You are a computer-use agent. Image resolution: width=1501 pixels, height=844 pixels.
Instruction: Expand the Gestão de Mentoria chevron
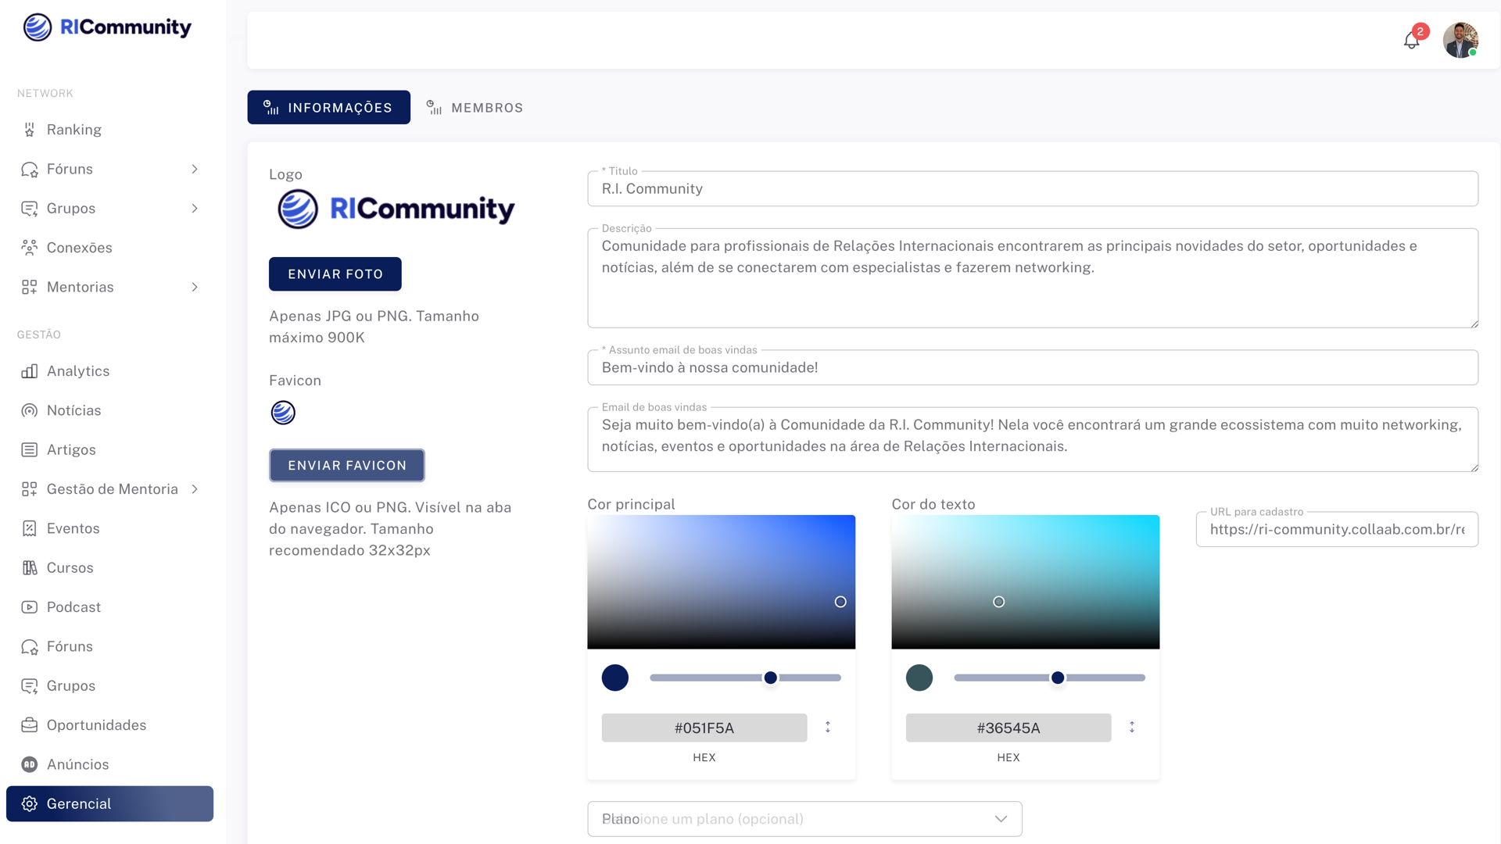[x=195, y=489]
